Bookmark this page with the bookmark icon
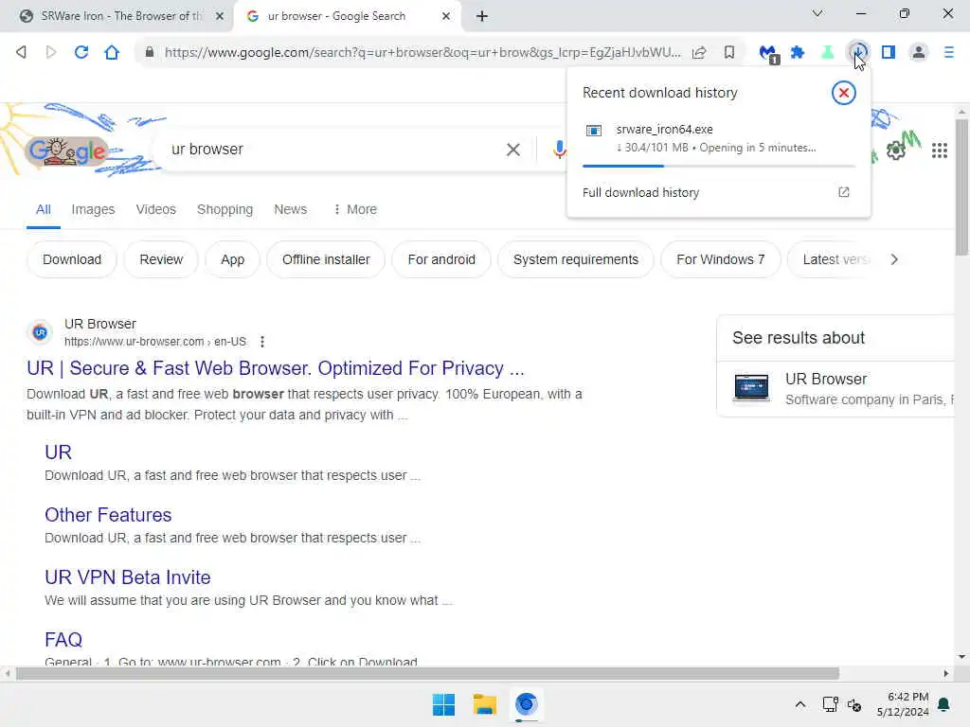This screenshot has height=727, width=970. pyautogui.click(x=729, y=52)
